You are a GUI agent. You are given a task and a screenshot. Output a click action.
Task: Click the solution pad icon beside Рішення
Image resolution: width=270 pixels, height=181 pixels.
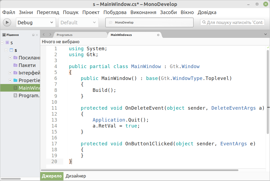pyautogui.click(x=4, y=35)
